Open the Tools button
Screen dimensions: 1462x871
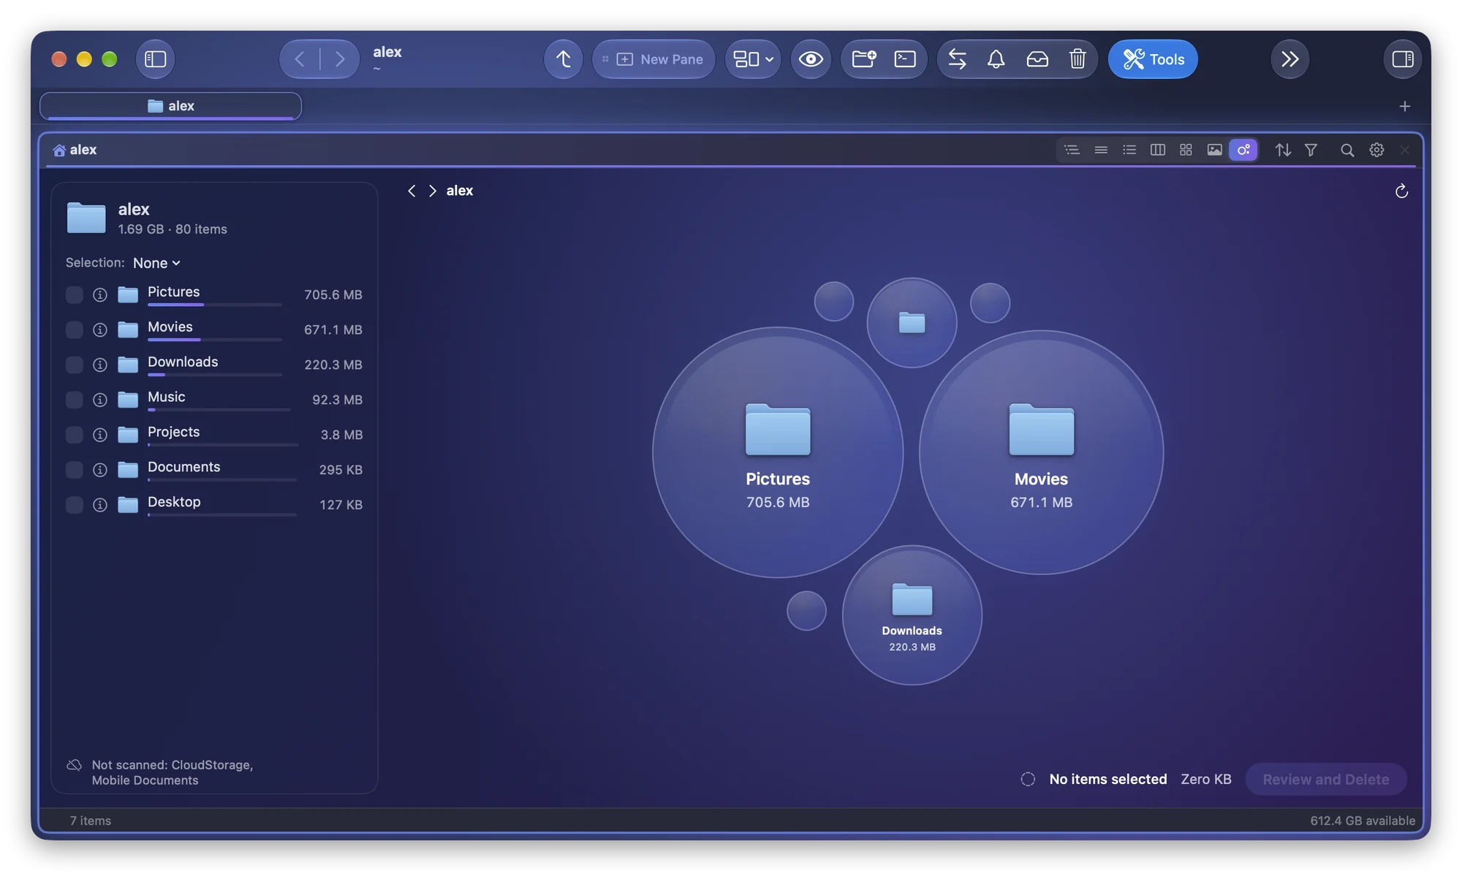(x=1153, y=59)
